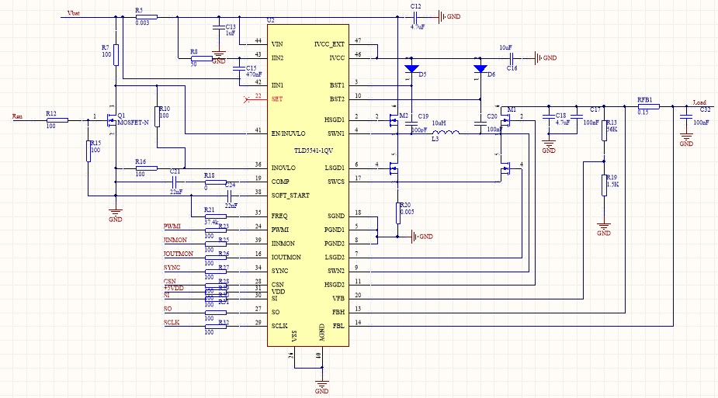Viewport: 718px width, 398px height.
Task: Select the R5 0.003 sense resistor symbol
Action: (x=147, y=17)
